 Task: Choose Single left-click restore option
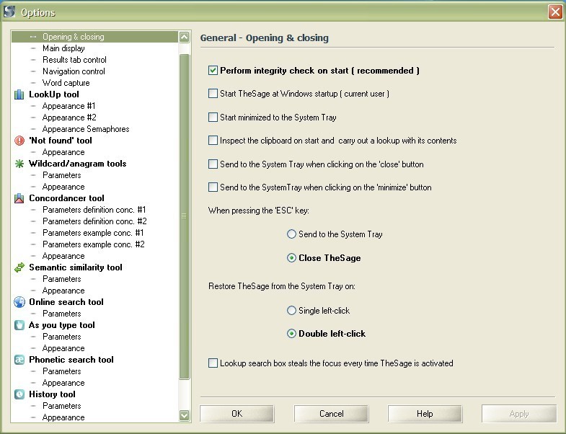coord(291,311)
